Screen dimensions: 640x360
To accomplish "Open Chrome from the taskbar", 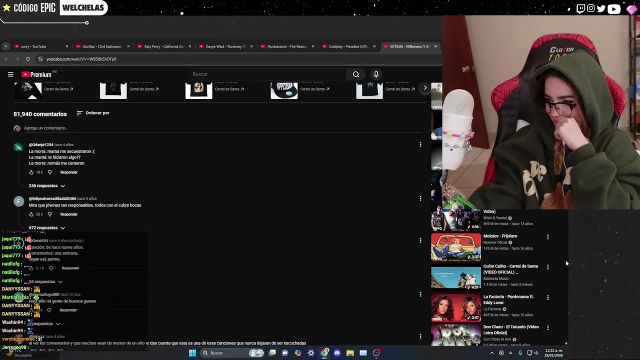I will pos(324,353).
